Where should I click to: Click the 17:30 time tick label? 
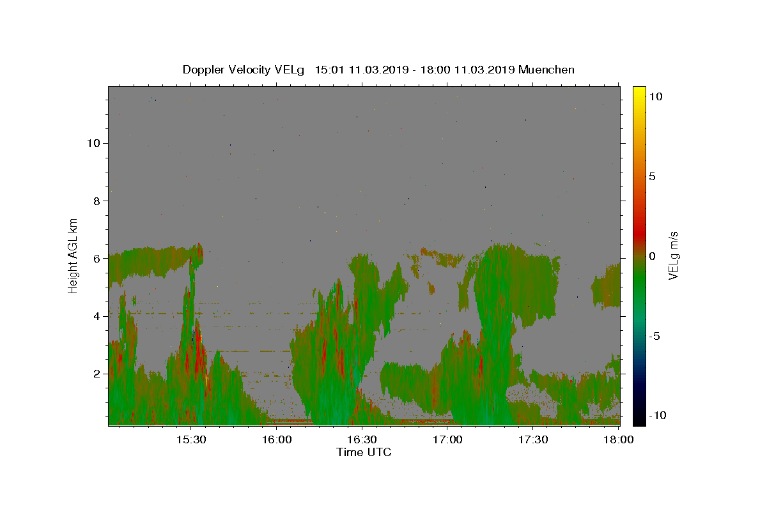(532, 440)
